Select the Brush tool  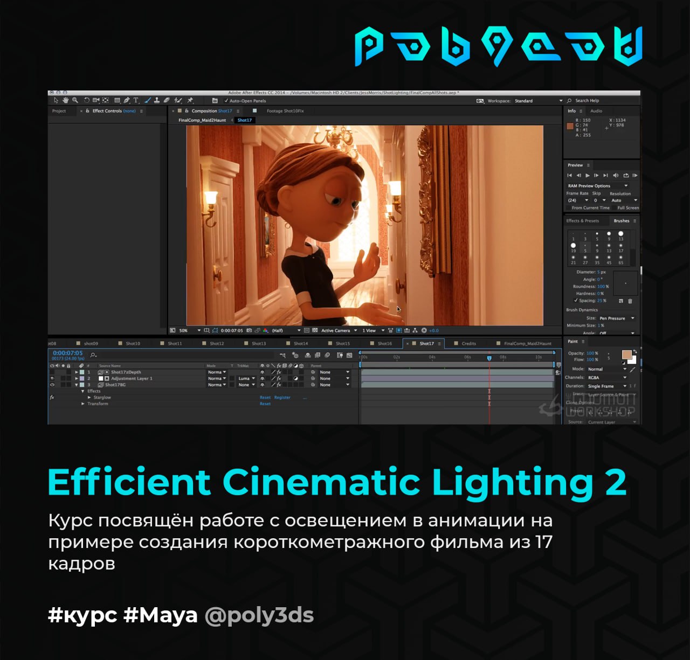pyautogui.click(x=148, y=100)
